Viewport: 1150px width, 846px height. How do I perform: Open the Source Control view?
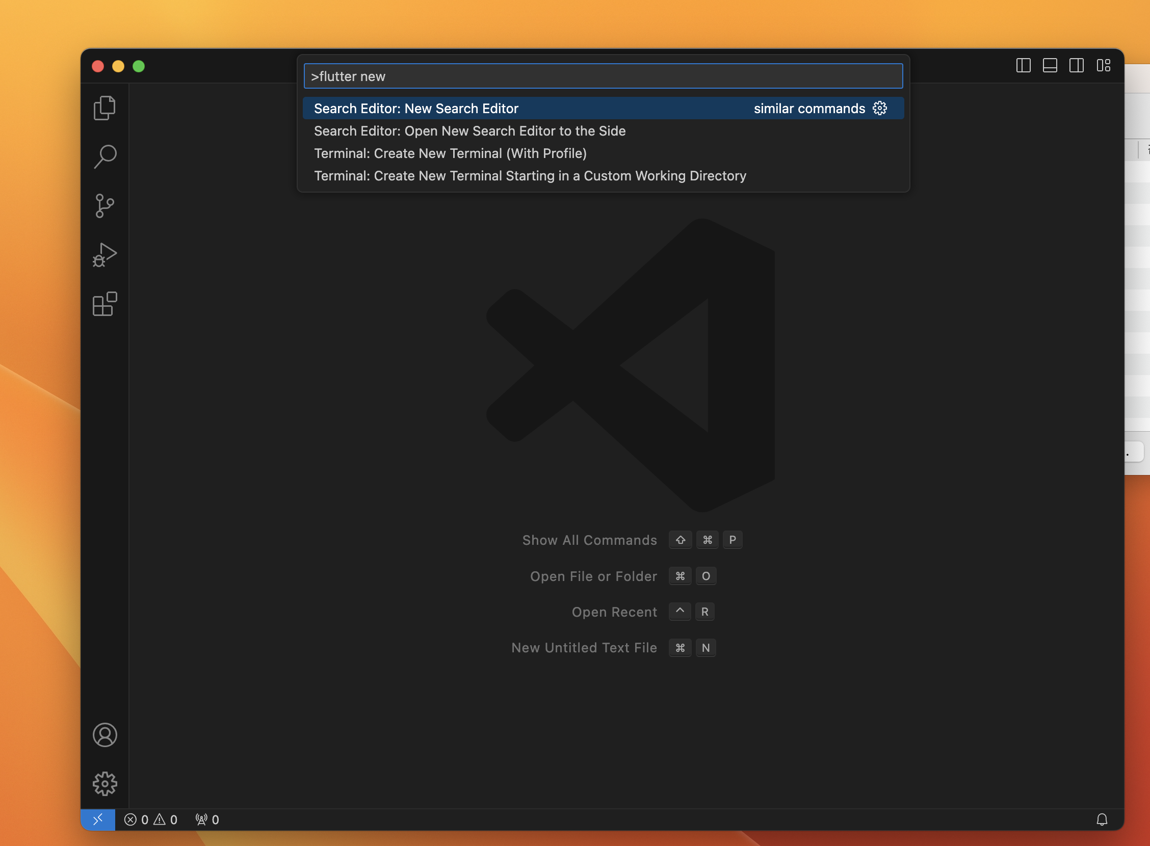(x=104, y=206)
